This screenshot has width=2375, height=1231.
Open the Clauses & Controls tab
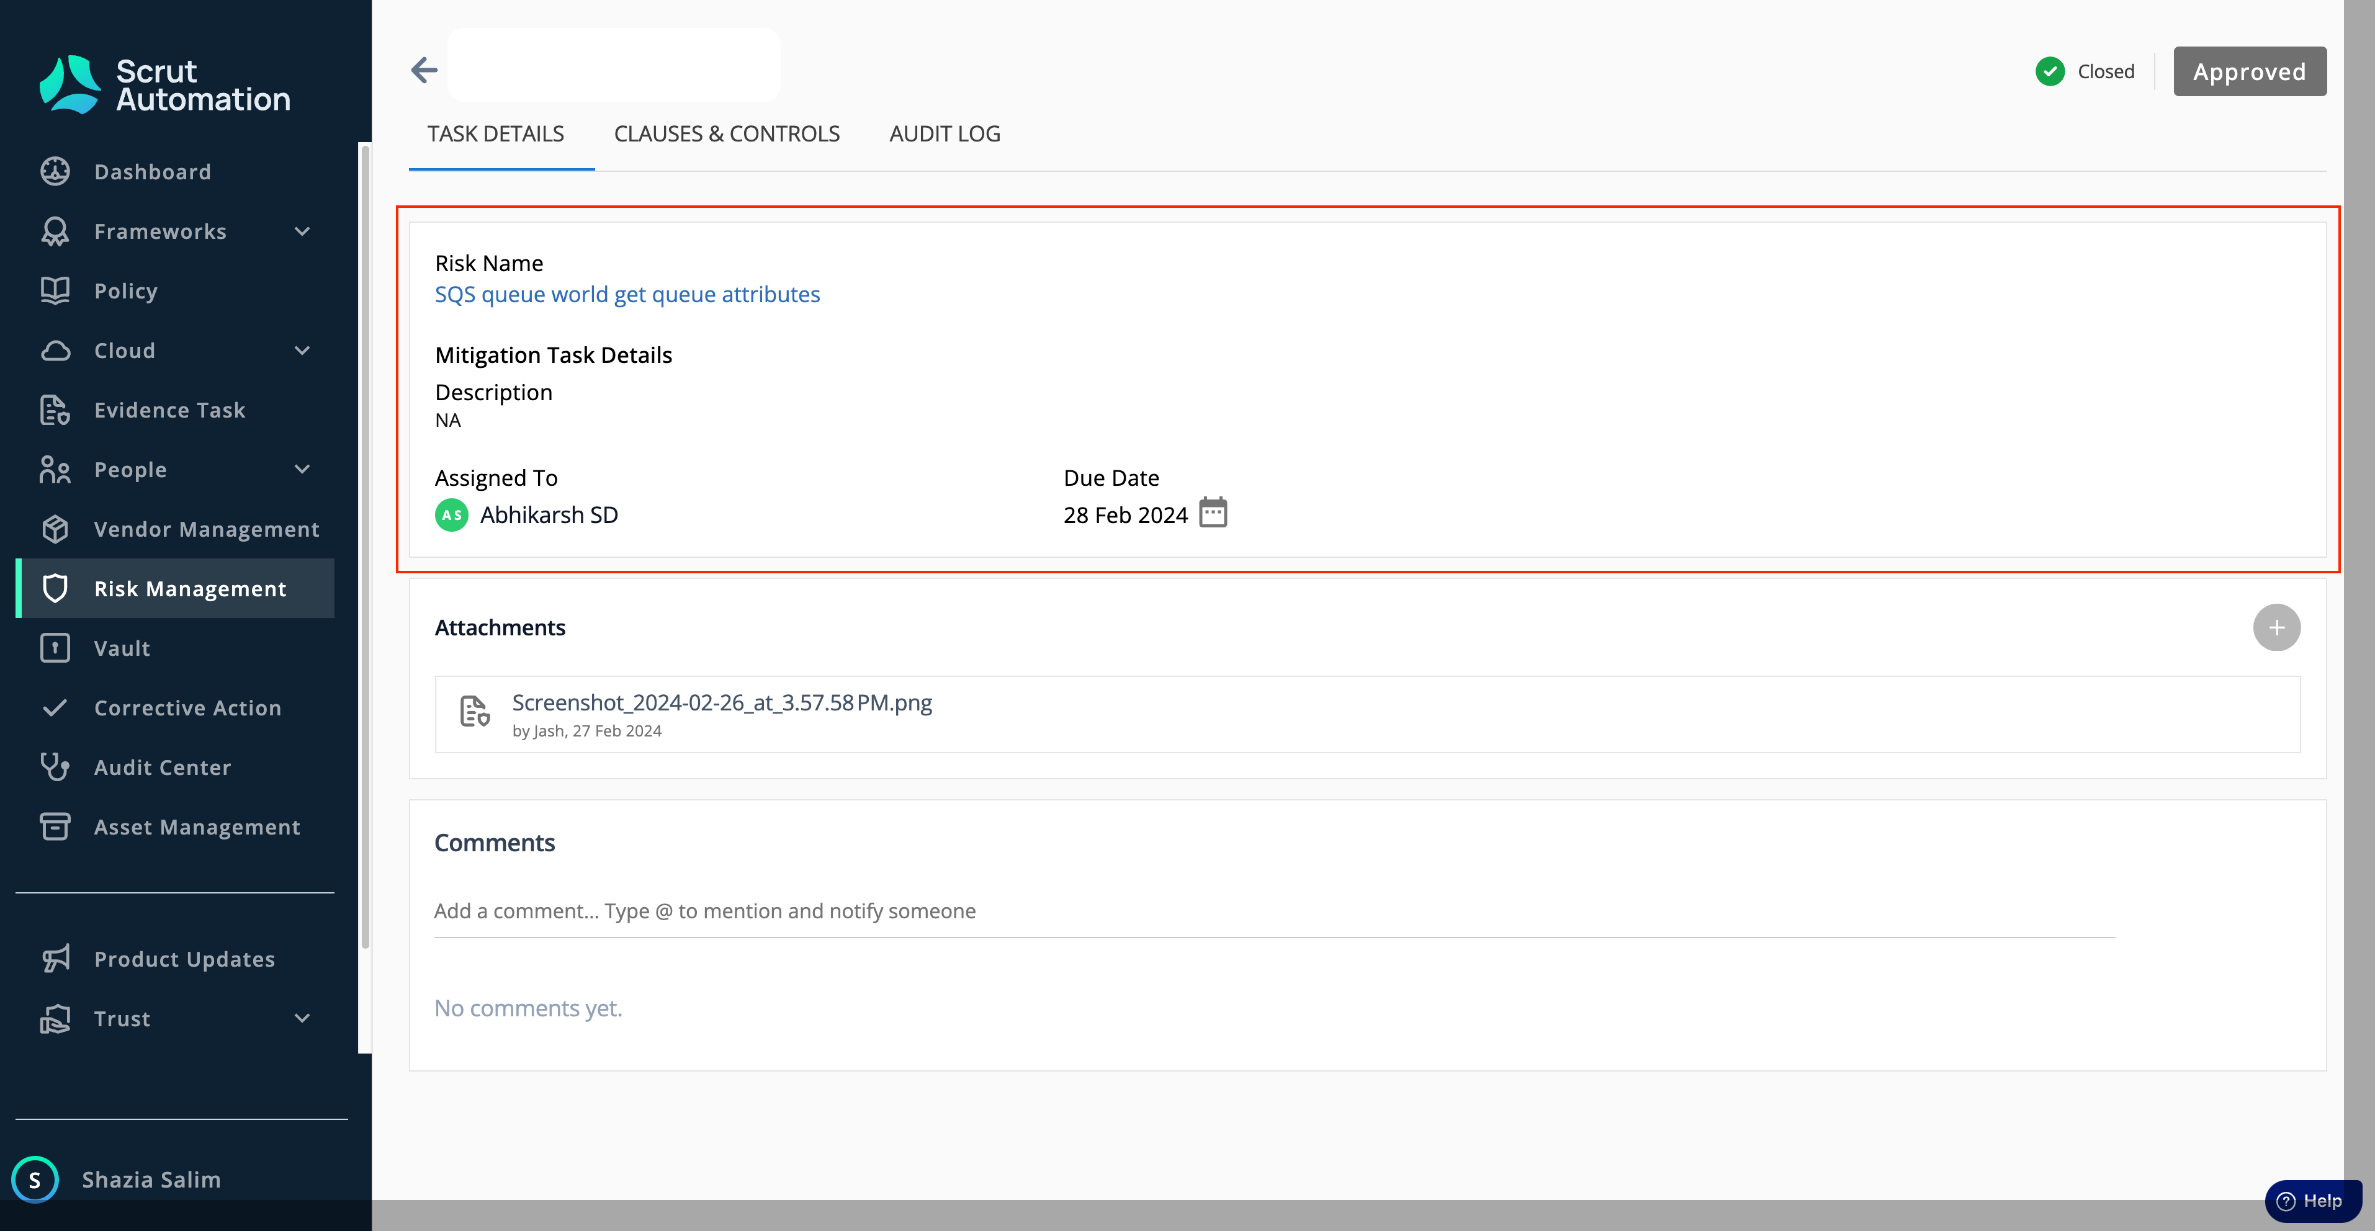tap(727, 135)
